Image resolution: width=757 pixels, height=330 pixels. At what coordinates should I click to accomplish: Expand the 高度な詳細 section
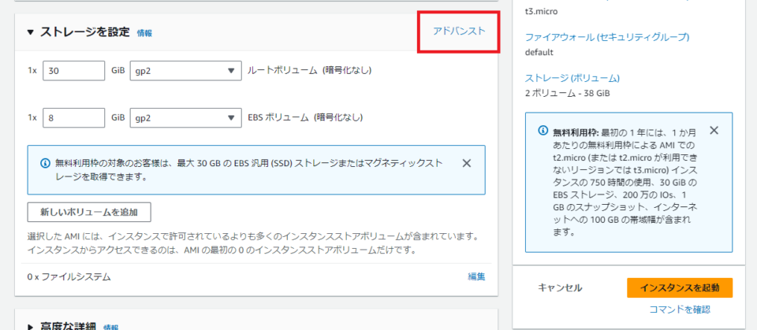tap(31, 327)
